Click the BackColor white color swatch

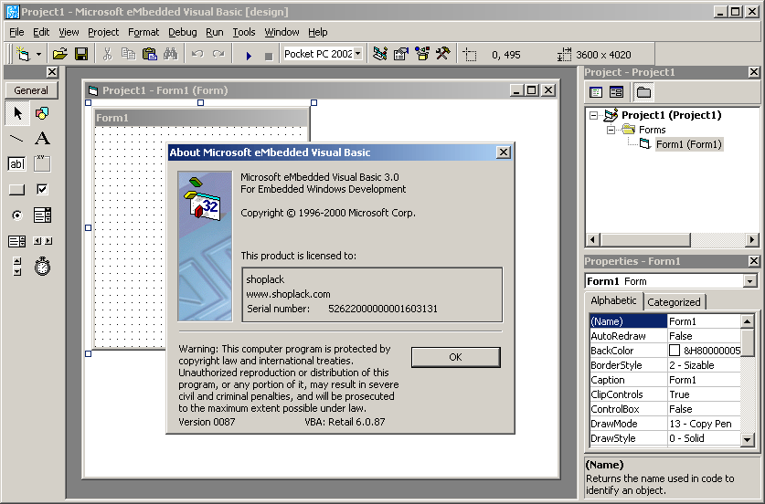coord(675,351)
